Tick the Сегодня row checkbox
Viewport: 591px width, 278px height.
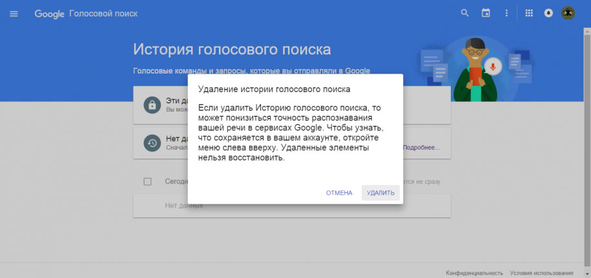[x=147, y=182]
